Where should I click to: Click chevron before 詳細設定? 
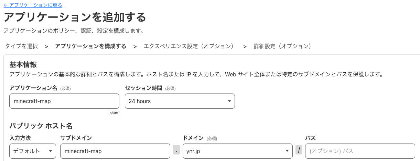click(x=245, y=47)
